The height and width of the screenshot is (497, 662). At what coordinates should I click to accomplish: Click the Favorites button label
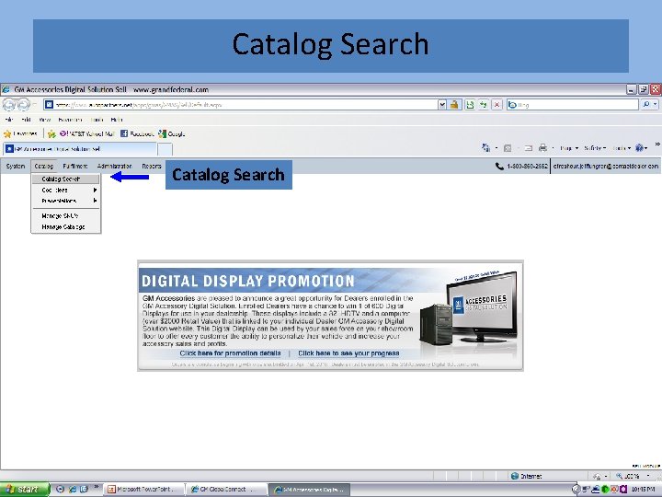click(26, 134)
